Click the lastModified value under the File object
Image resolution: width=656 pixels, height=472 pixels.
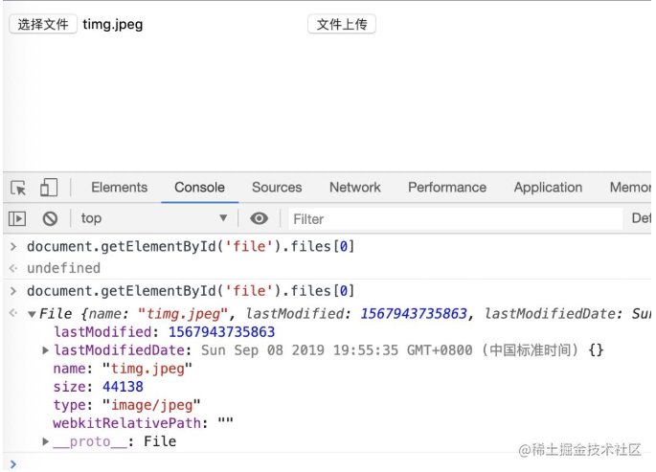(x=221, y=332)
